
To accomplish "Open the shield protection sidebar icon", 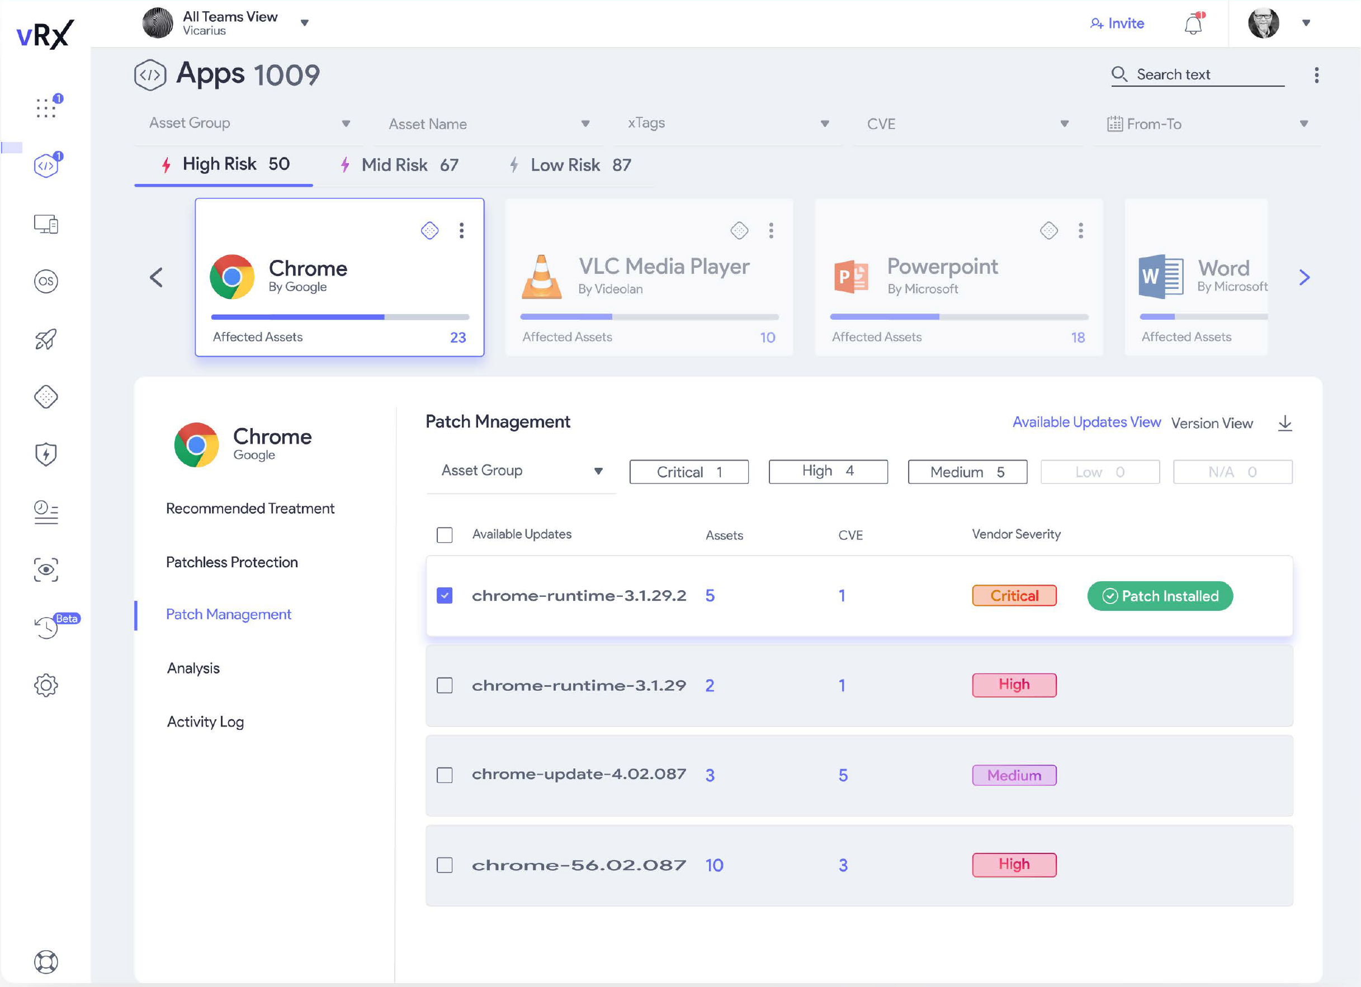I will tap(46, 454).
